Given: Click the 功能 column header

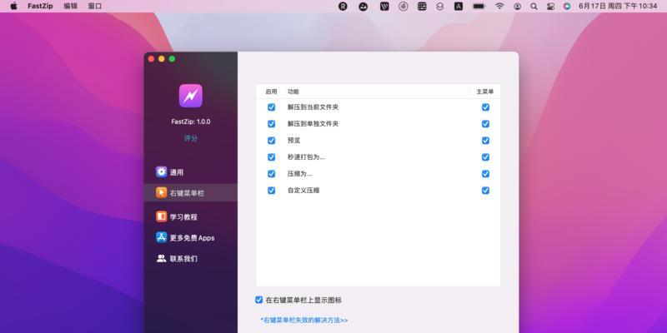Looking at the screenshot, I should [x=293, y=92].
